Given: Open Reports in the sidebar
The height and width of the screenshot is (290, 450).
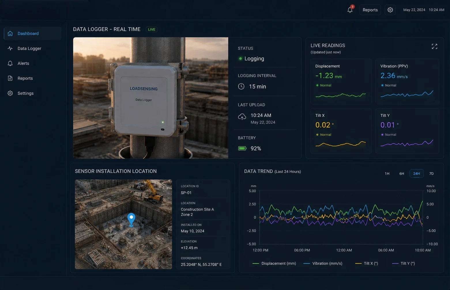Looking at the screenshot, I should pos(33,78).
